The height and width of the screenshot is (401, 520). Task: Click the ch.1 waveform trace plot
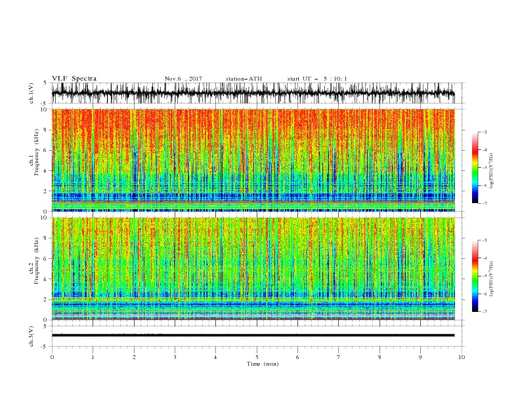click(x=253, y=93)
